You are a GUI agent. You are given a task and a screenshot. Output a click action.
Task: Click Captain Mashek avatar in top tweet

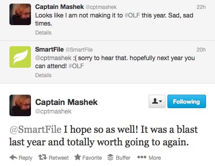(x=20, y=14)
